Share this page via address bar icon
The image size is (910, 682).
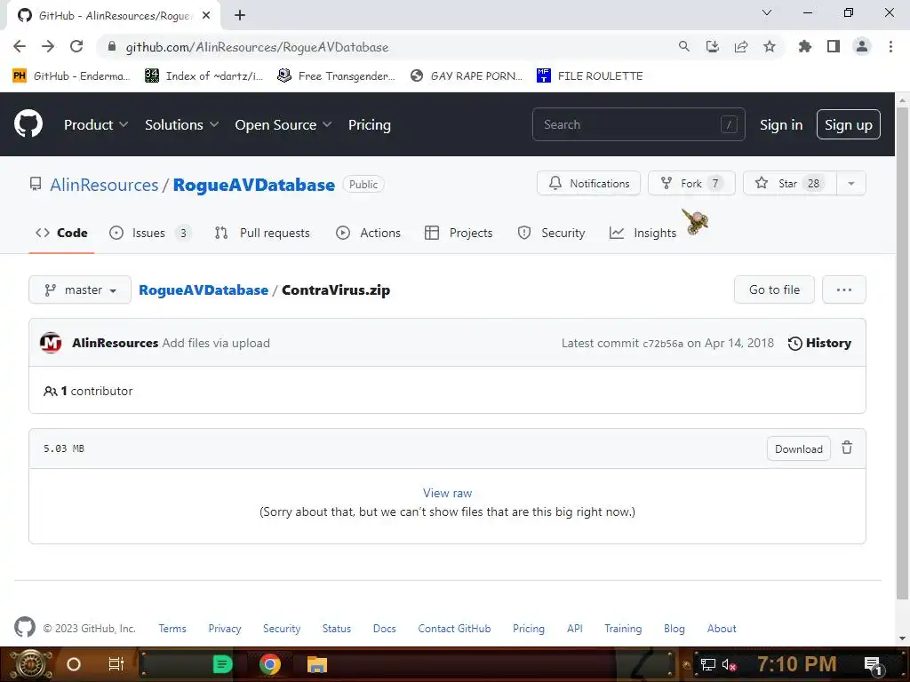tap(741, 46)
